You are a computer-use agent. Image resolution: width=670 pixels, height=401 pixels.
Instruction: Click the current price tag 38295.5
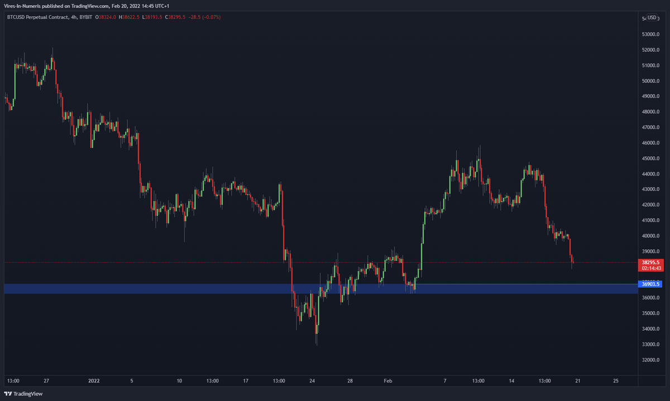650,262
